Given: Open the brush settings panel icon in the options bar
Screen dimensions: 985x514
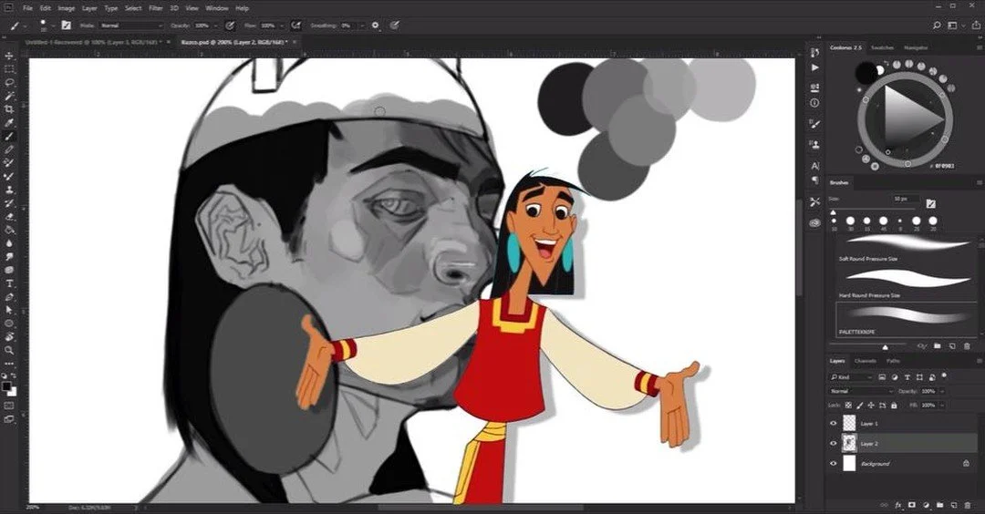Looking at the screenshot, I should tap(66, 26).
